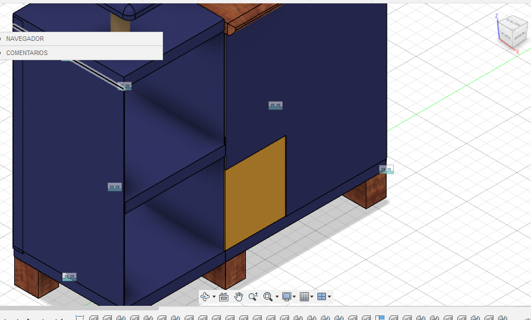Open the Display Settings monitor icon

click(286, 297)
